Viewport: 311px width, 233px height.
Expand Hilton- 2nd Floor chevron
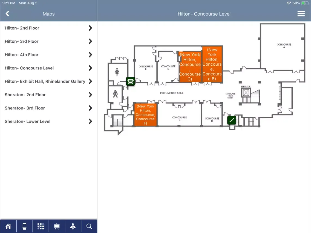pos(90,28)
